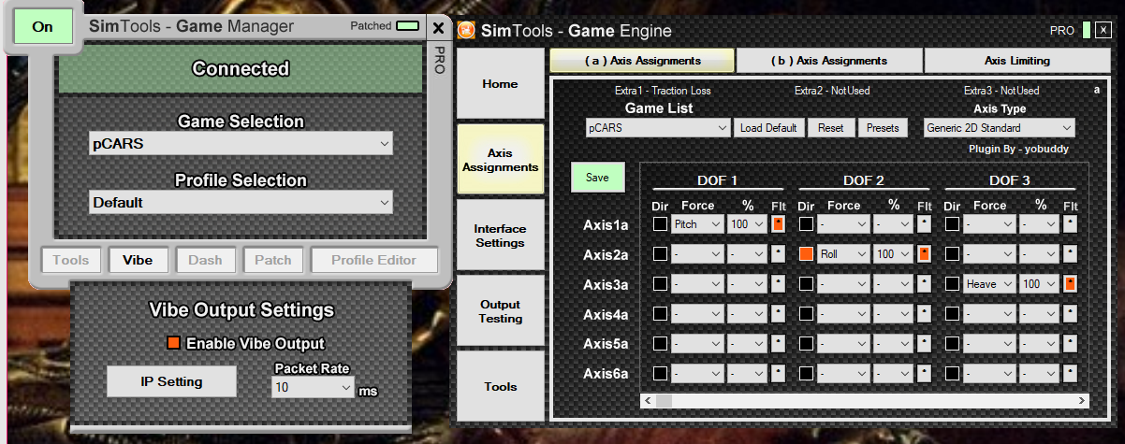Click the Game Engine green status indicator
The image size is (1125, 444).
[1086, 30]
